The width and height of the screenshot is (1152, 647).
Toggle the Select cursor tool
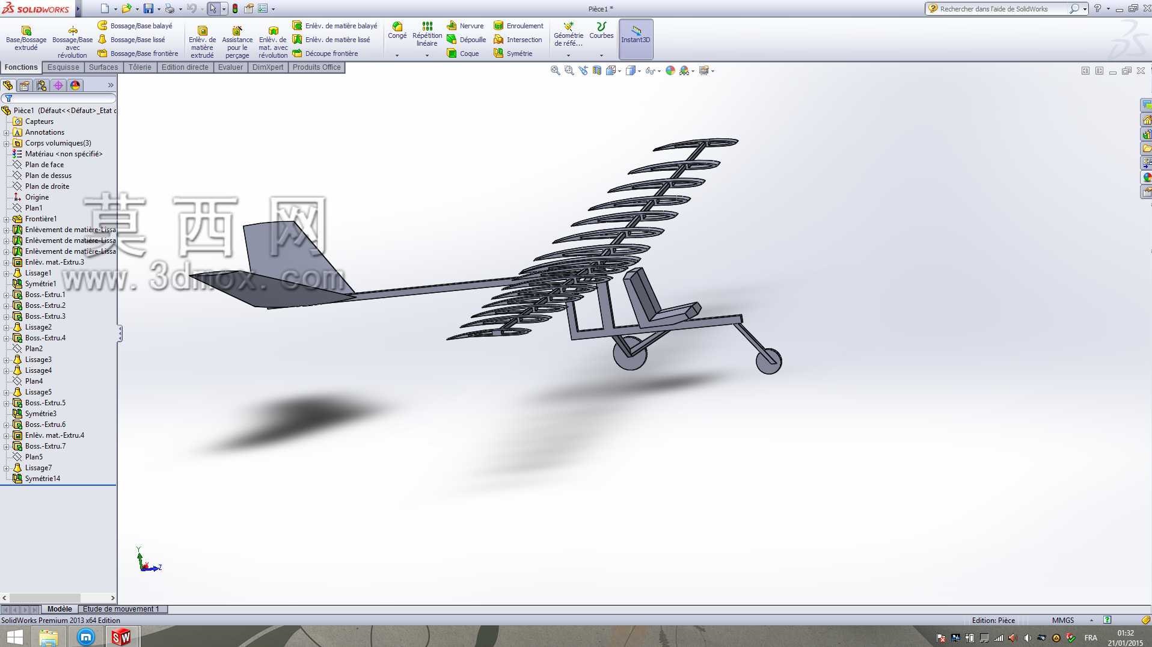pos(212,8)
